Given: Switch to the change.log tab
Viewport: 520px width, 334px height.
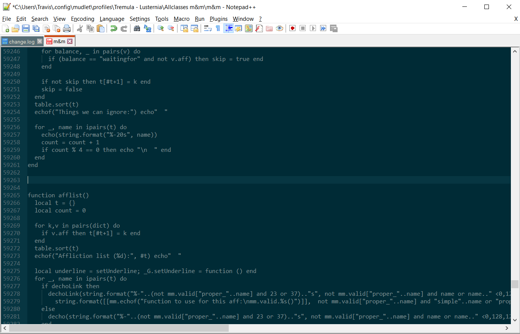Looking at the screenshot, I should 22,42.
